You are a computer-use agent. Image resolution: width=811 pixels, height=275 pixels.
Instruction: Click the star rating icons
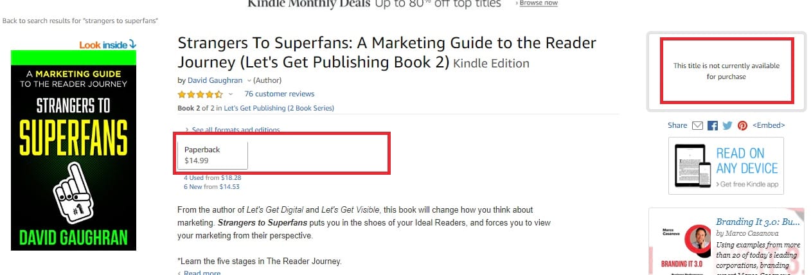pyautogui.click(x=200, y=94)
